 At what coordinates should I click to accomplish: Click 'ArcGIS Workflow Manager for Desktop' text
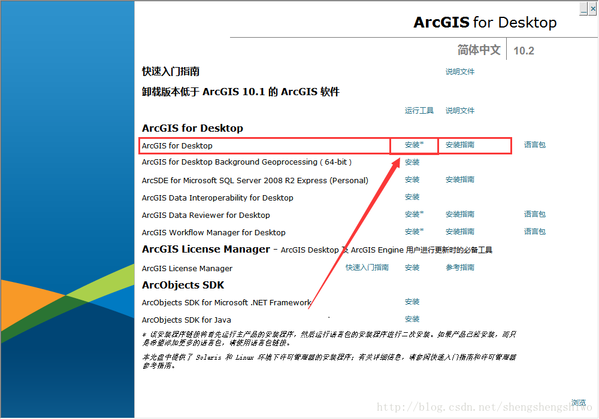(x=214, y=232)
